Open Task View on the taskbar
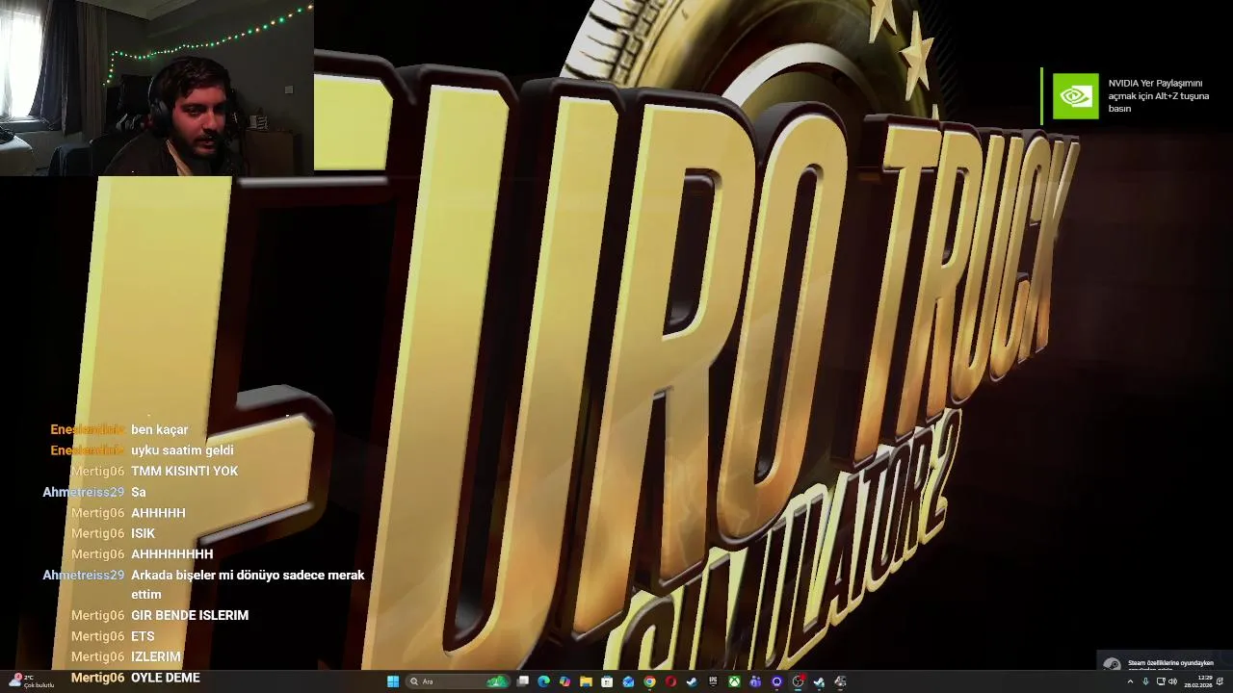1233x693 pixels. pos(523,681)
